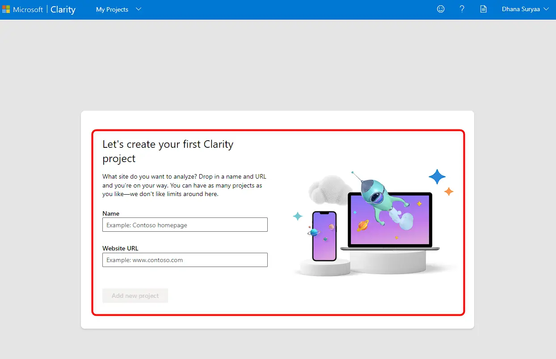Open the Dhana Suryaa account menu

click(525, 9)
